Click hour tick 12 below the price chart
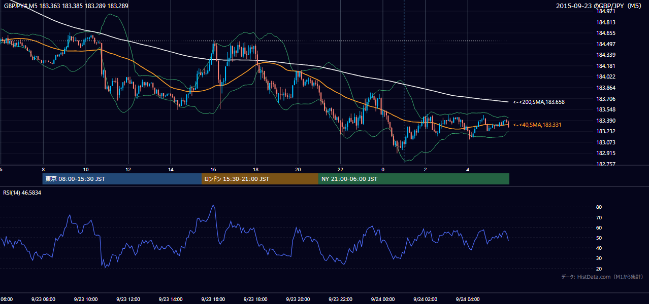This screenshot has width=649, height=304. point(128,170)
